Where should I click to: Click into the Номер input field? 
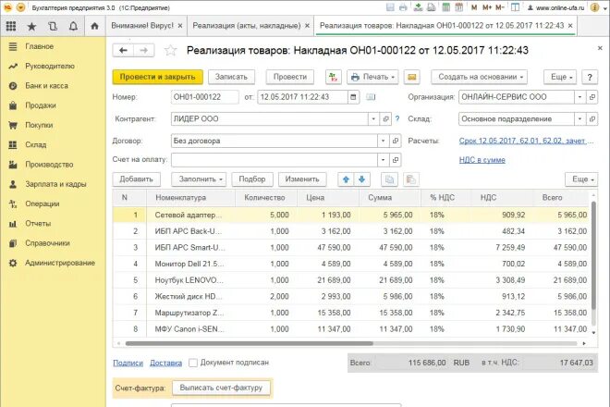click(204, 97)
